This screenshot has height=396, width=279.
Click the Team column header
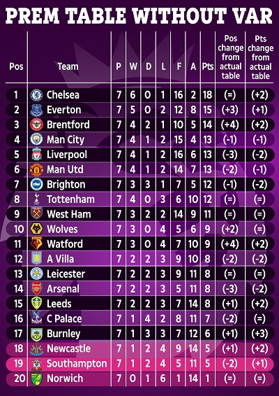(68, 66)
